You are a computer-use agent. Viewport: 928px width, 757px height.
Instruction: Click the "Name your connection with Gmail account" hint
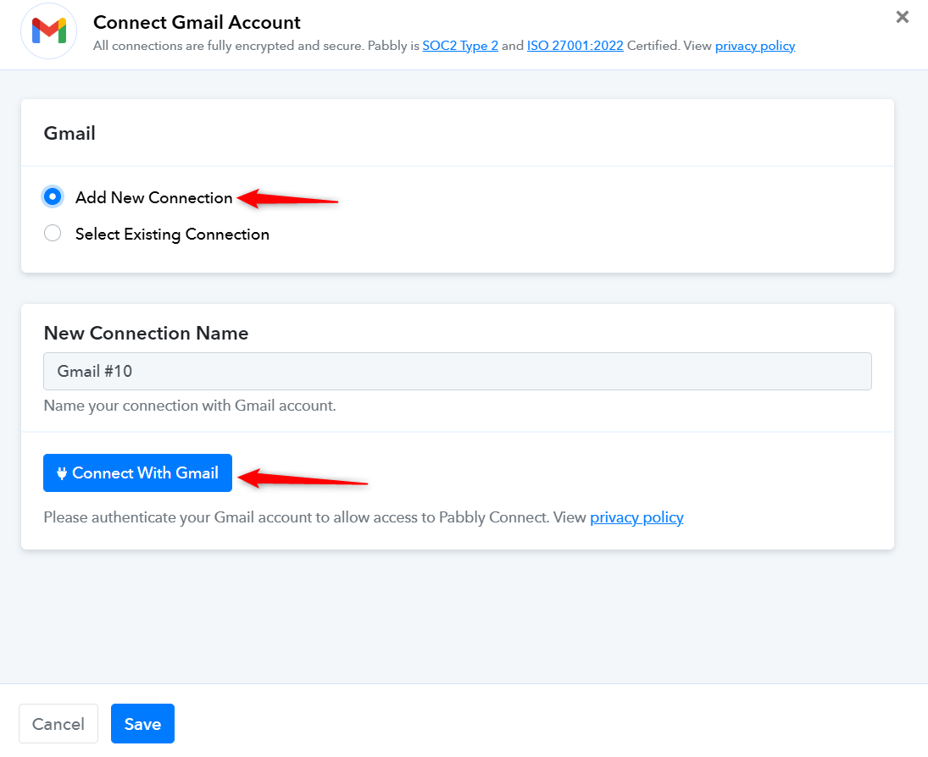pyautogui.click(x=190, y=406)
